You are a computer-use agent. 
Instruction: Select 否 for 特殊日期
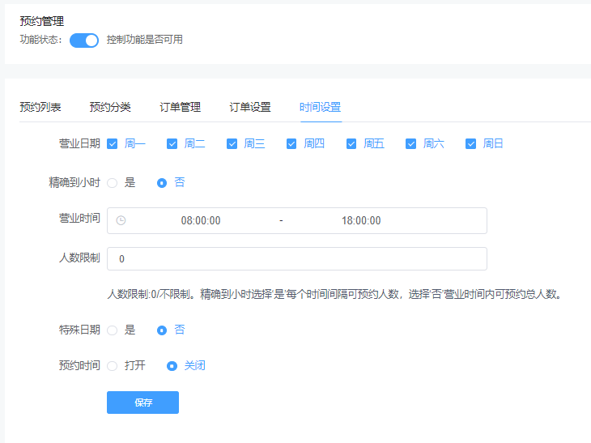(162, 330)
